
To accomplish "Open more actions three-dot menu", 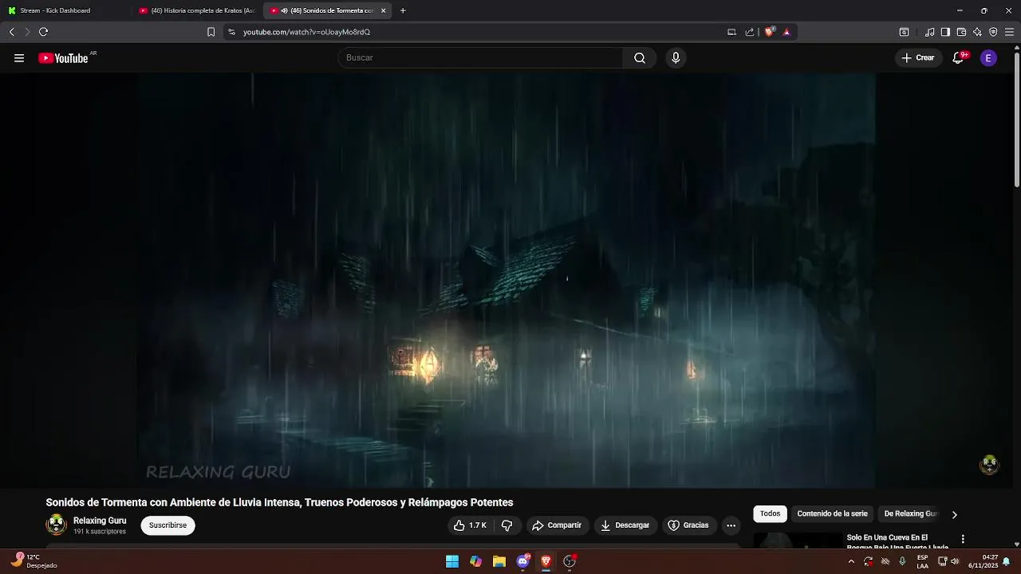I will 731,525.
